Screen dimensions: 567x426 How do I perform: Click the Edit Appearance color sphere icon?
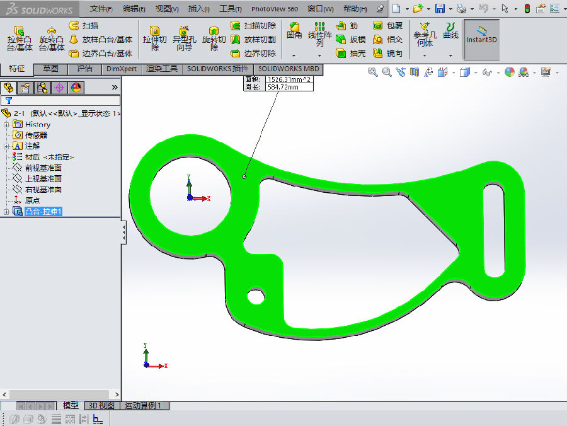click(x=509, y=72)
